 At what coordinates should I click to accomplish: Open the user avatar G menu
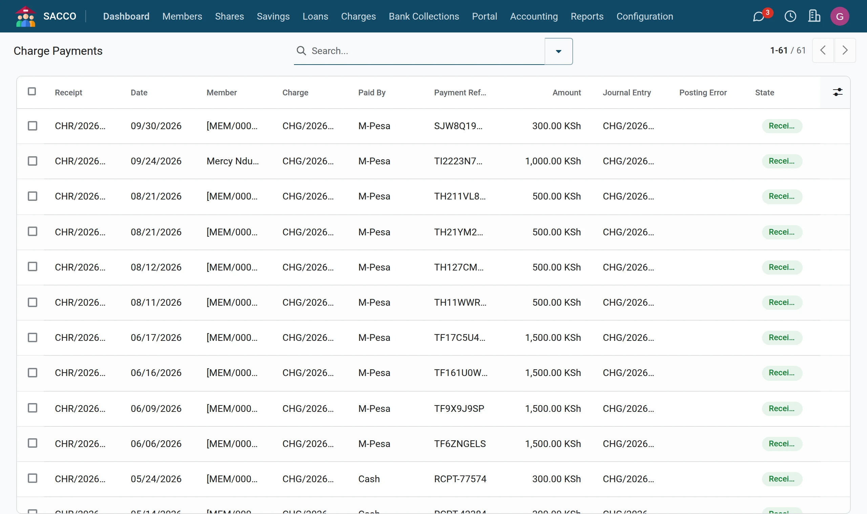[x=840, y=16]
